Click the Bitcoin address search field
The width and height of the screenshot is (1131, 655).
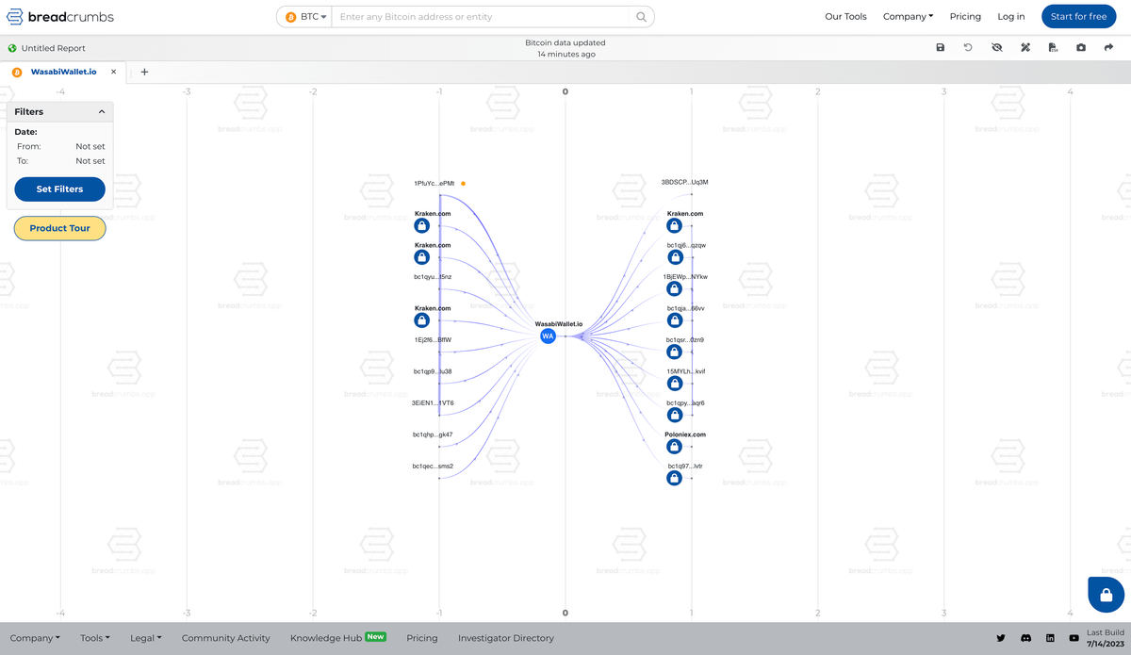pyautogui.click(x=481, y=17)
